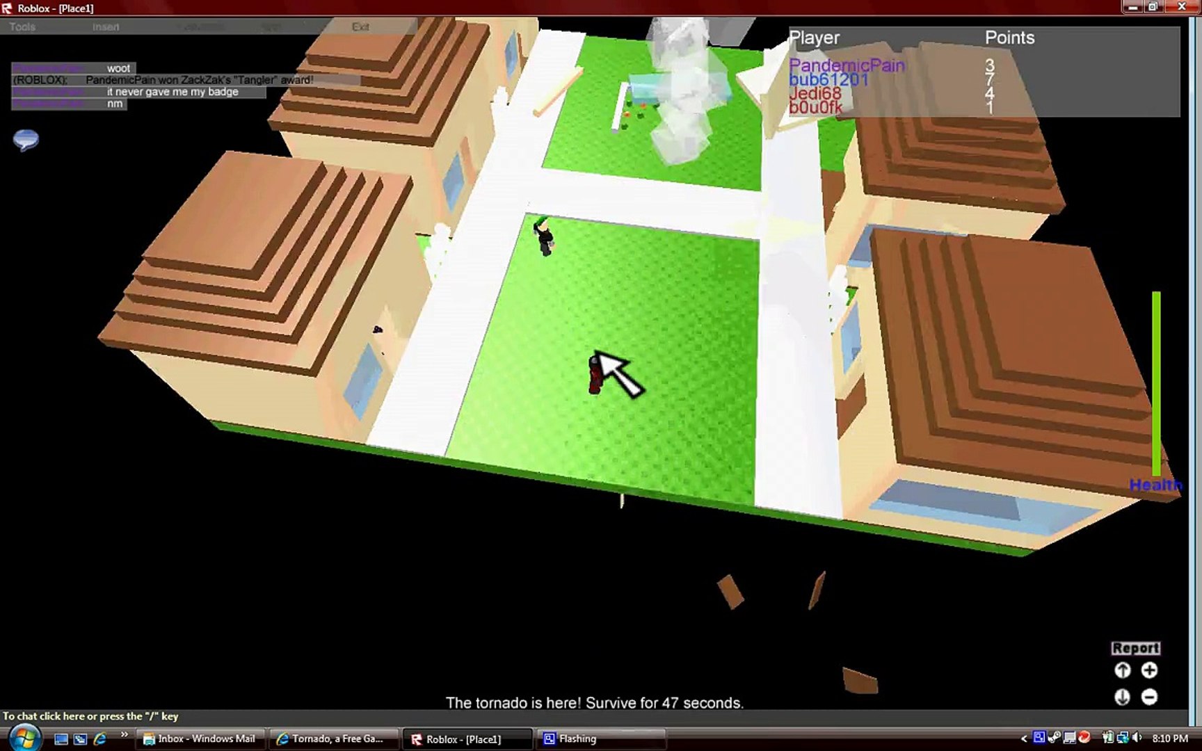Screen dimensions: 1202x751
Task: Click the character standing on the grass
Action: (595, 374)
